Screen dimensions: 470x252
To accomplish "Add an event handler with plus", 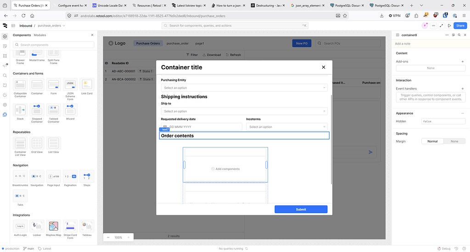I will click(463, 88).
